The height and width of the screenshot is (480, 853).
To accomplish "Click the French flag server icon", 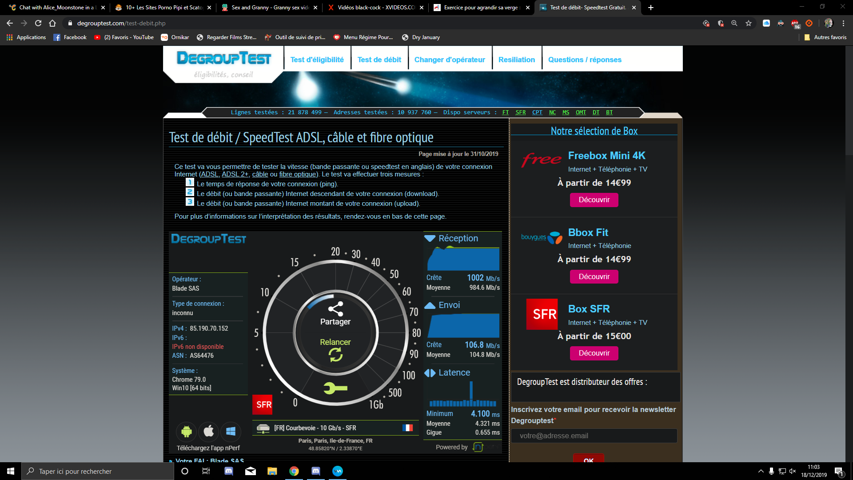I will coord(407,428).
